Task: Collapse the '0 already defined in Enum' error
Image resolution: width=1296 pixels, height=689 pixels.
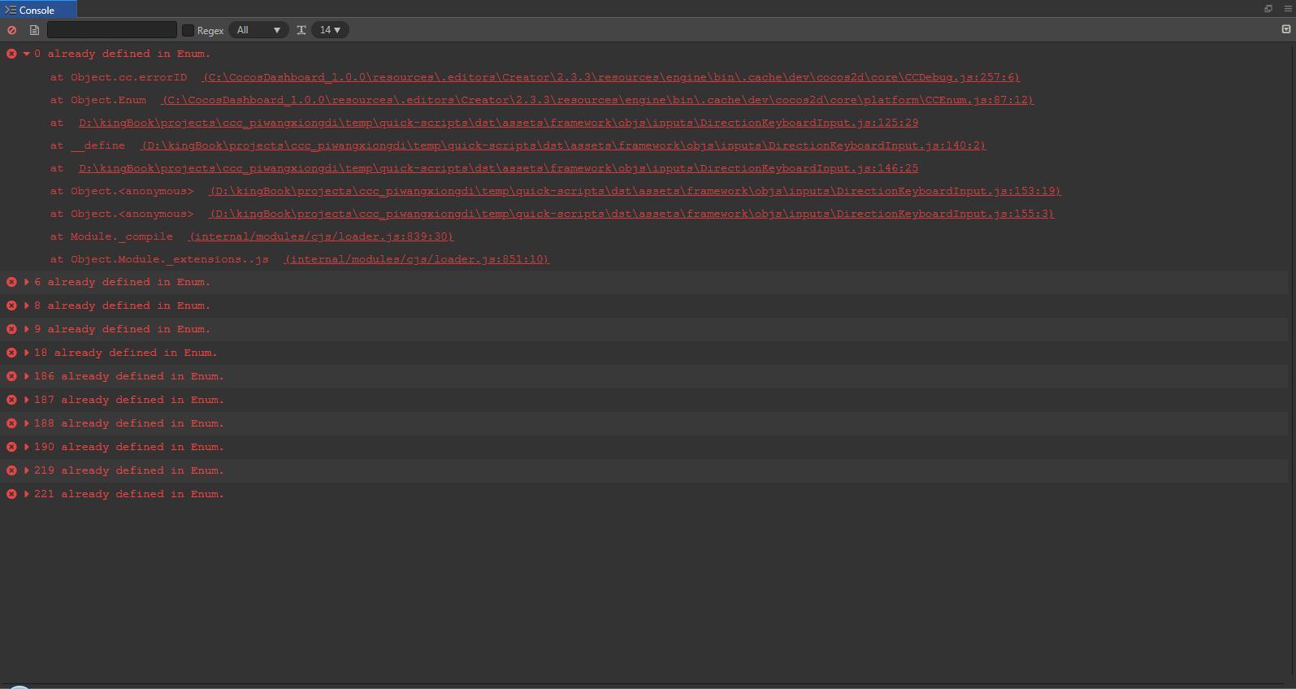Action: pyautogui.click(x=27, y=54)
